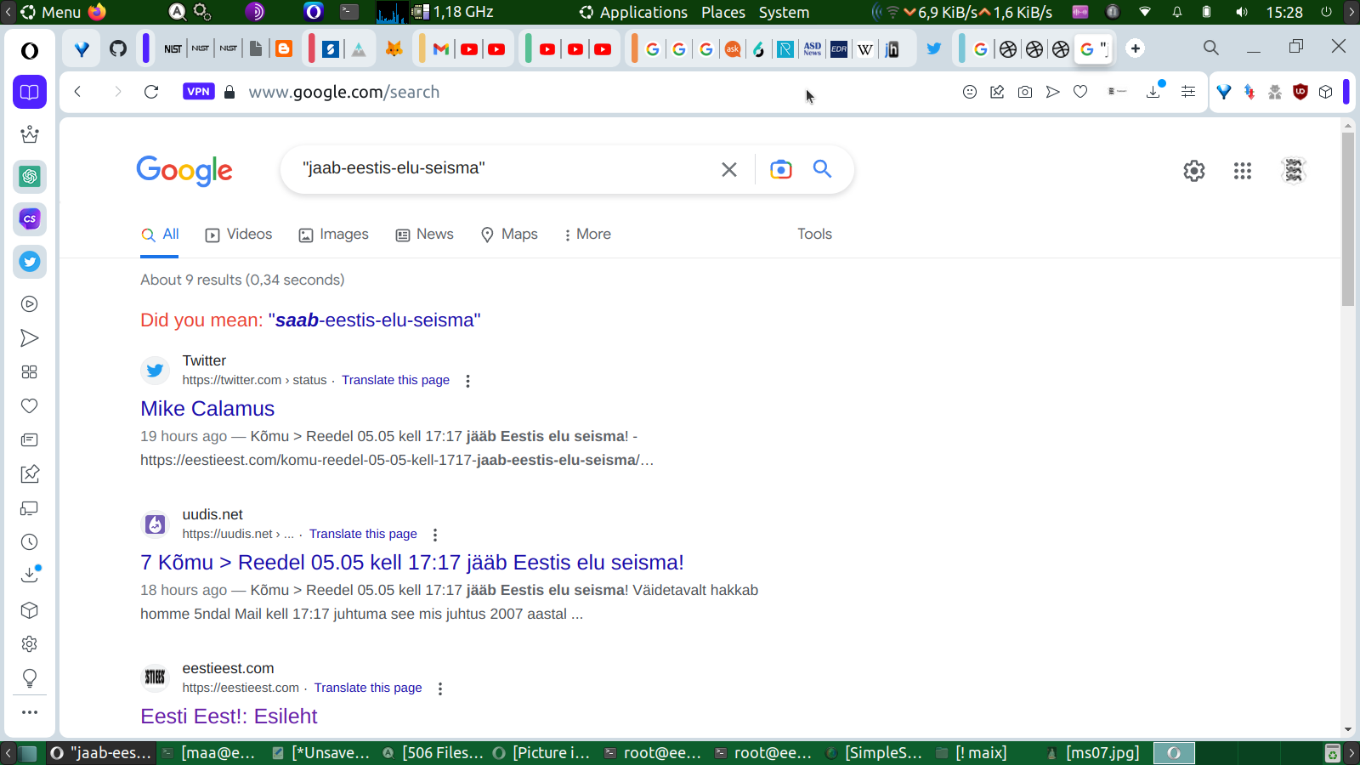Open the Tools options under the search bar

814,235
